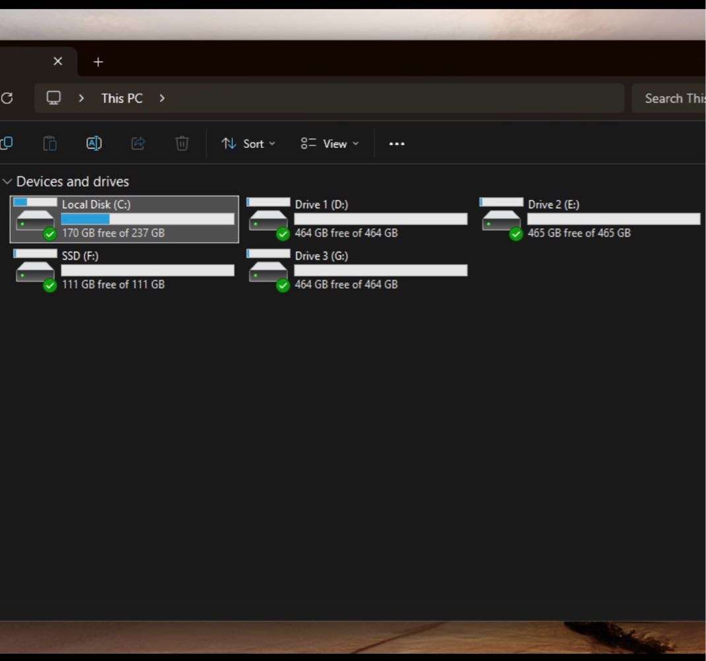Click the Paste clipboard icon
Viewport: 706px width, 661px height.
pos(50,143)
